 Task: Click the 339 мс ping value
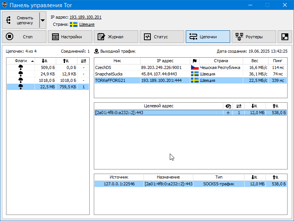pos(278,80)
